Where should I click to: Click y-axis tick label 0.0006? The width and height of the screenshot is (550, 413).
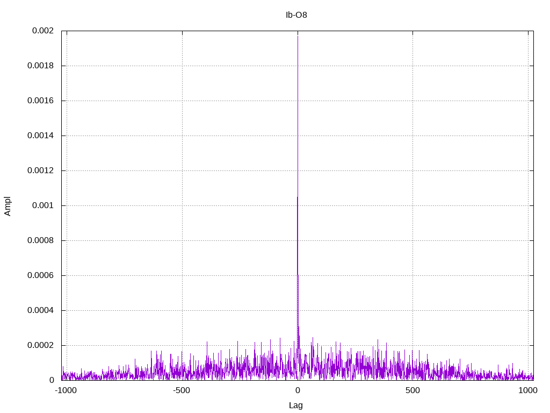[x=41, y=275]
